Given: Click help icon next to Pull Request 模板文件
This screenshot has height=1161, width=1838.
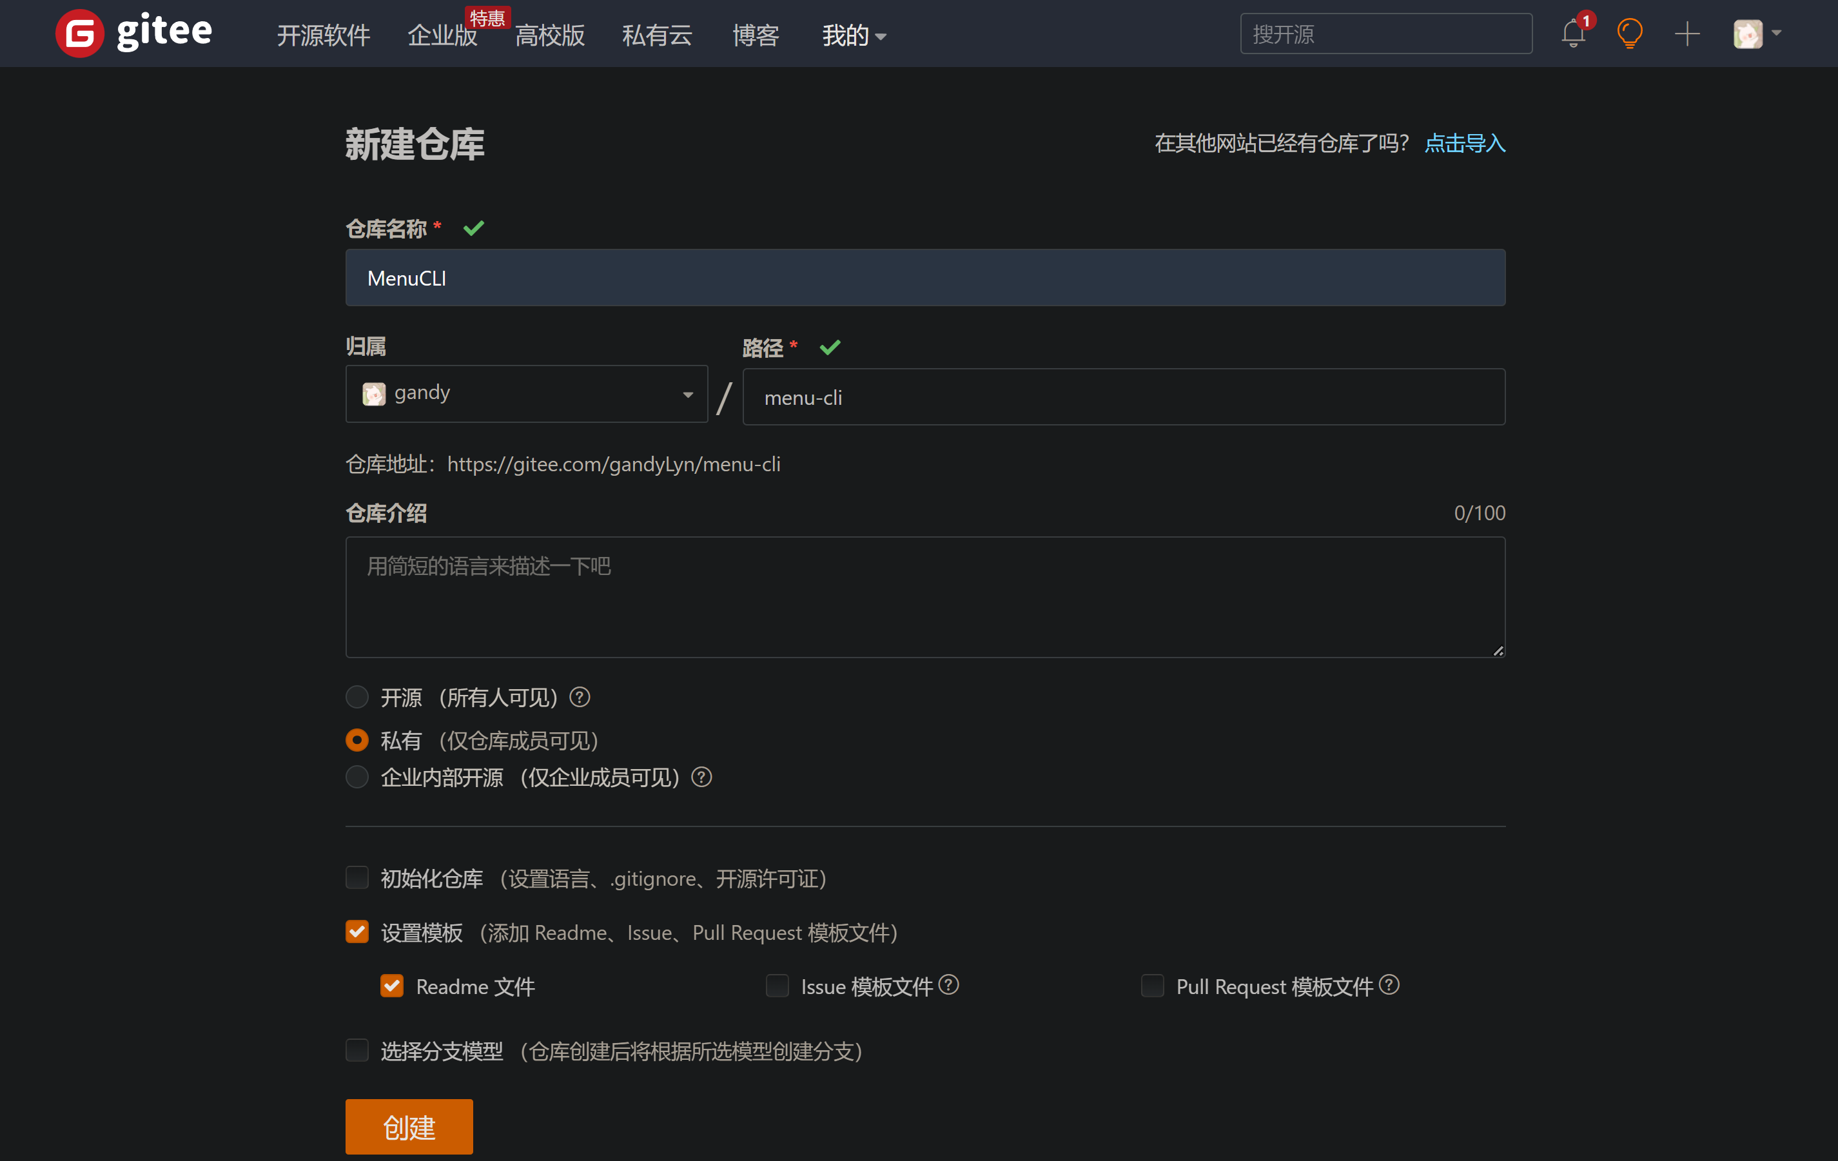Looking at the screenshot, I should coord(1389,984).
